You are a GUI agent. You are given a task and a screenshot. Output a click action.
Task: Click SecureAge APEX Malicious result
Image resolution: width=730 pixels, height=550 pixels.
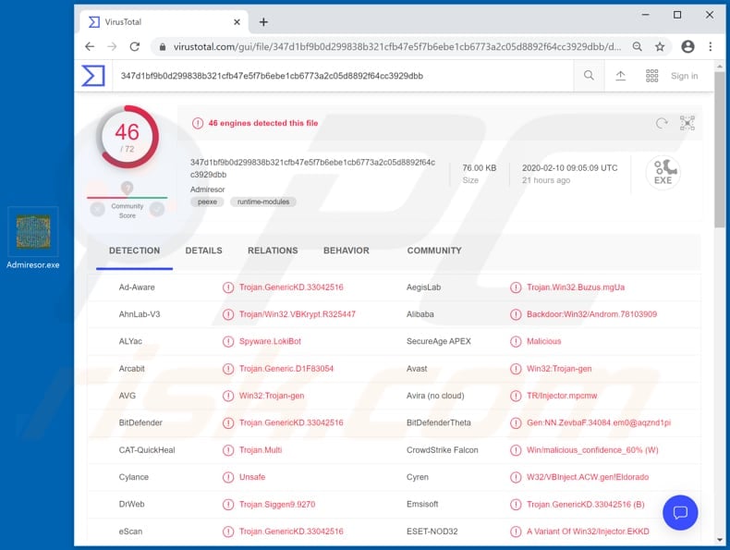point(543,341)
